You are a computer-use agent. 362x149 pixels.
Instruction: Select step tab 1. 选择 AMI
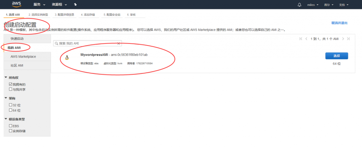pos(14,15)
